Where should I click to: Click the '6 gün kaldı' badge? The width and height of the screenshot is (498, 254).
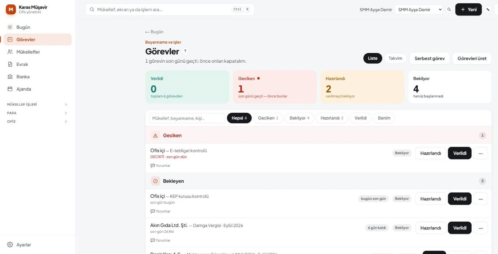pos(377,228)
